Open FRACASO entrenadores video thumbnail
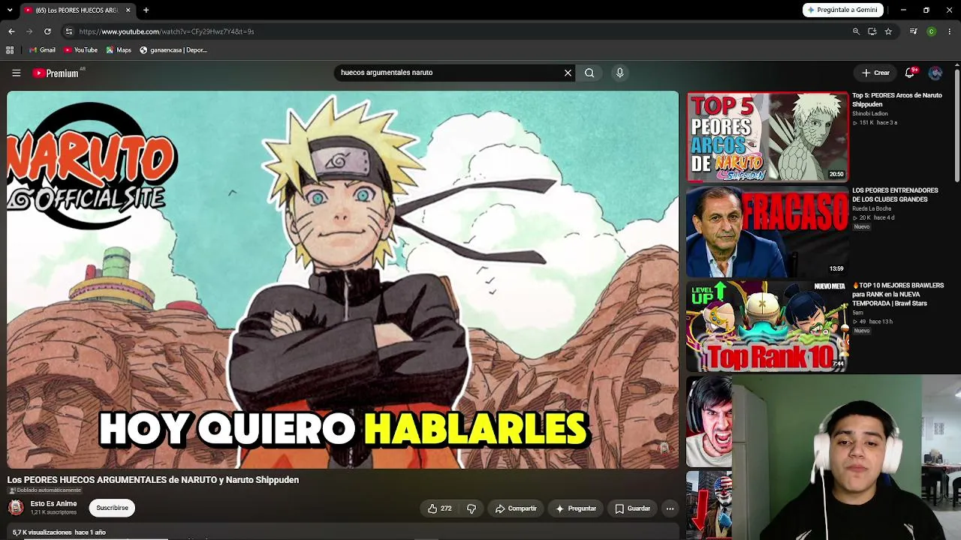Image resolution: width=961 pixels, height=540 pixels. 767,231
